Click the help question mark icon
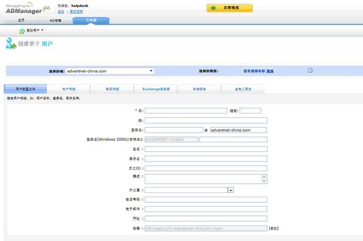The image size is (363, 241). pyautogui.click(x=310, y=71)
